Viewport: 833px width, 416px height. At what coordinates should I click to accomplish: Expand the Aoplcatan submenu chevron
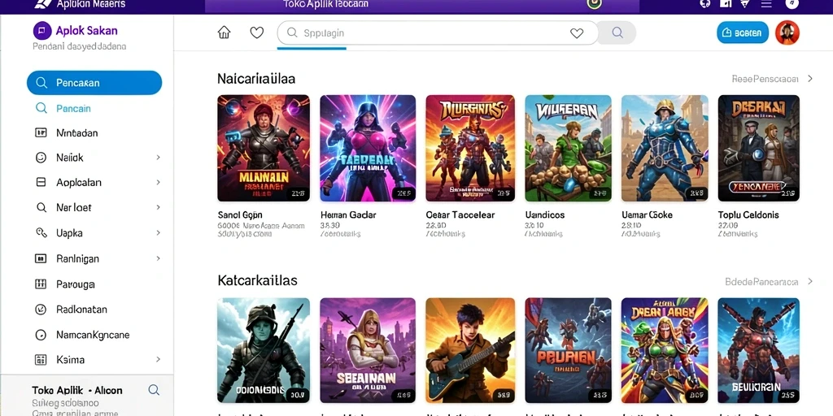pos(158,182)
